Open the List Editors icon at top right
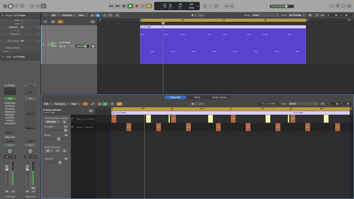The image size is (354, 199). tap(332, 6)
